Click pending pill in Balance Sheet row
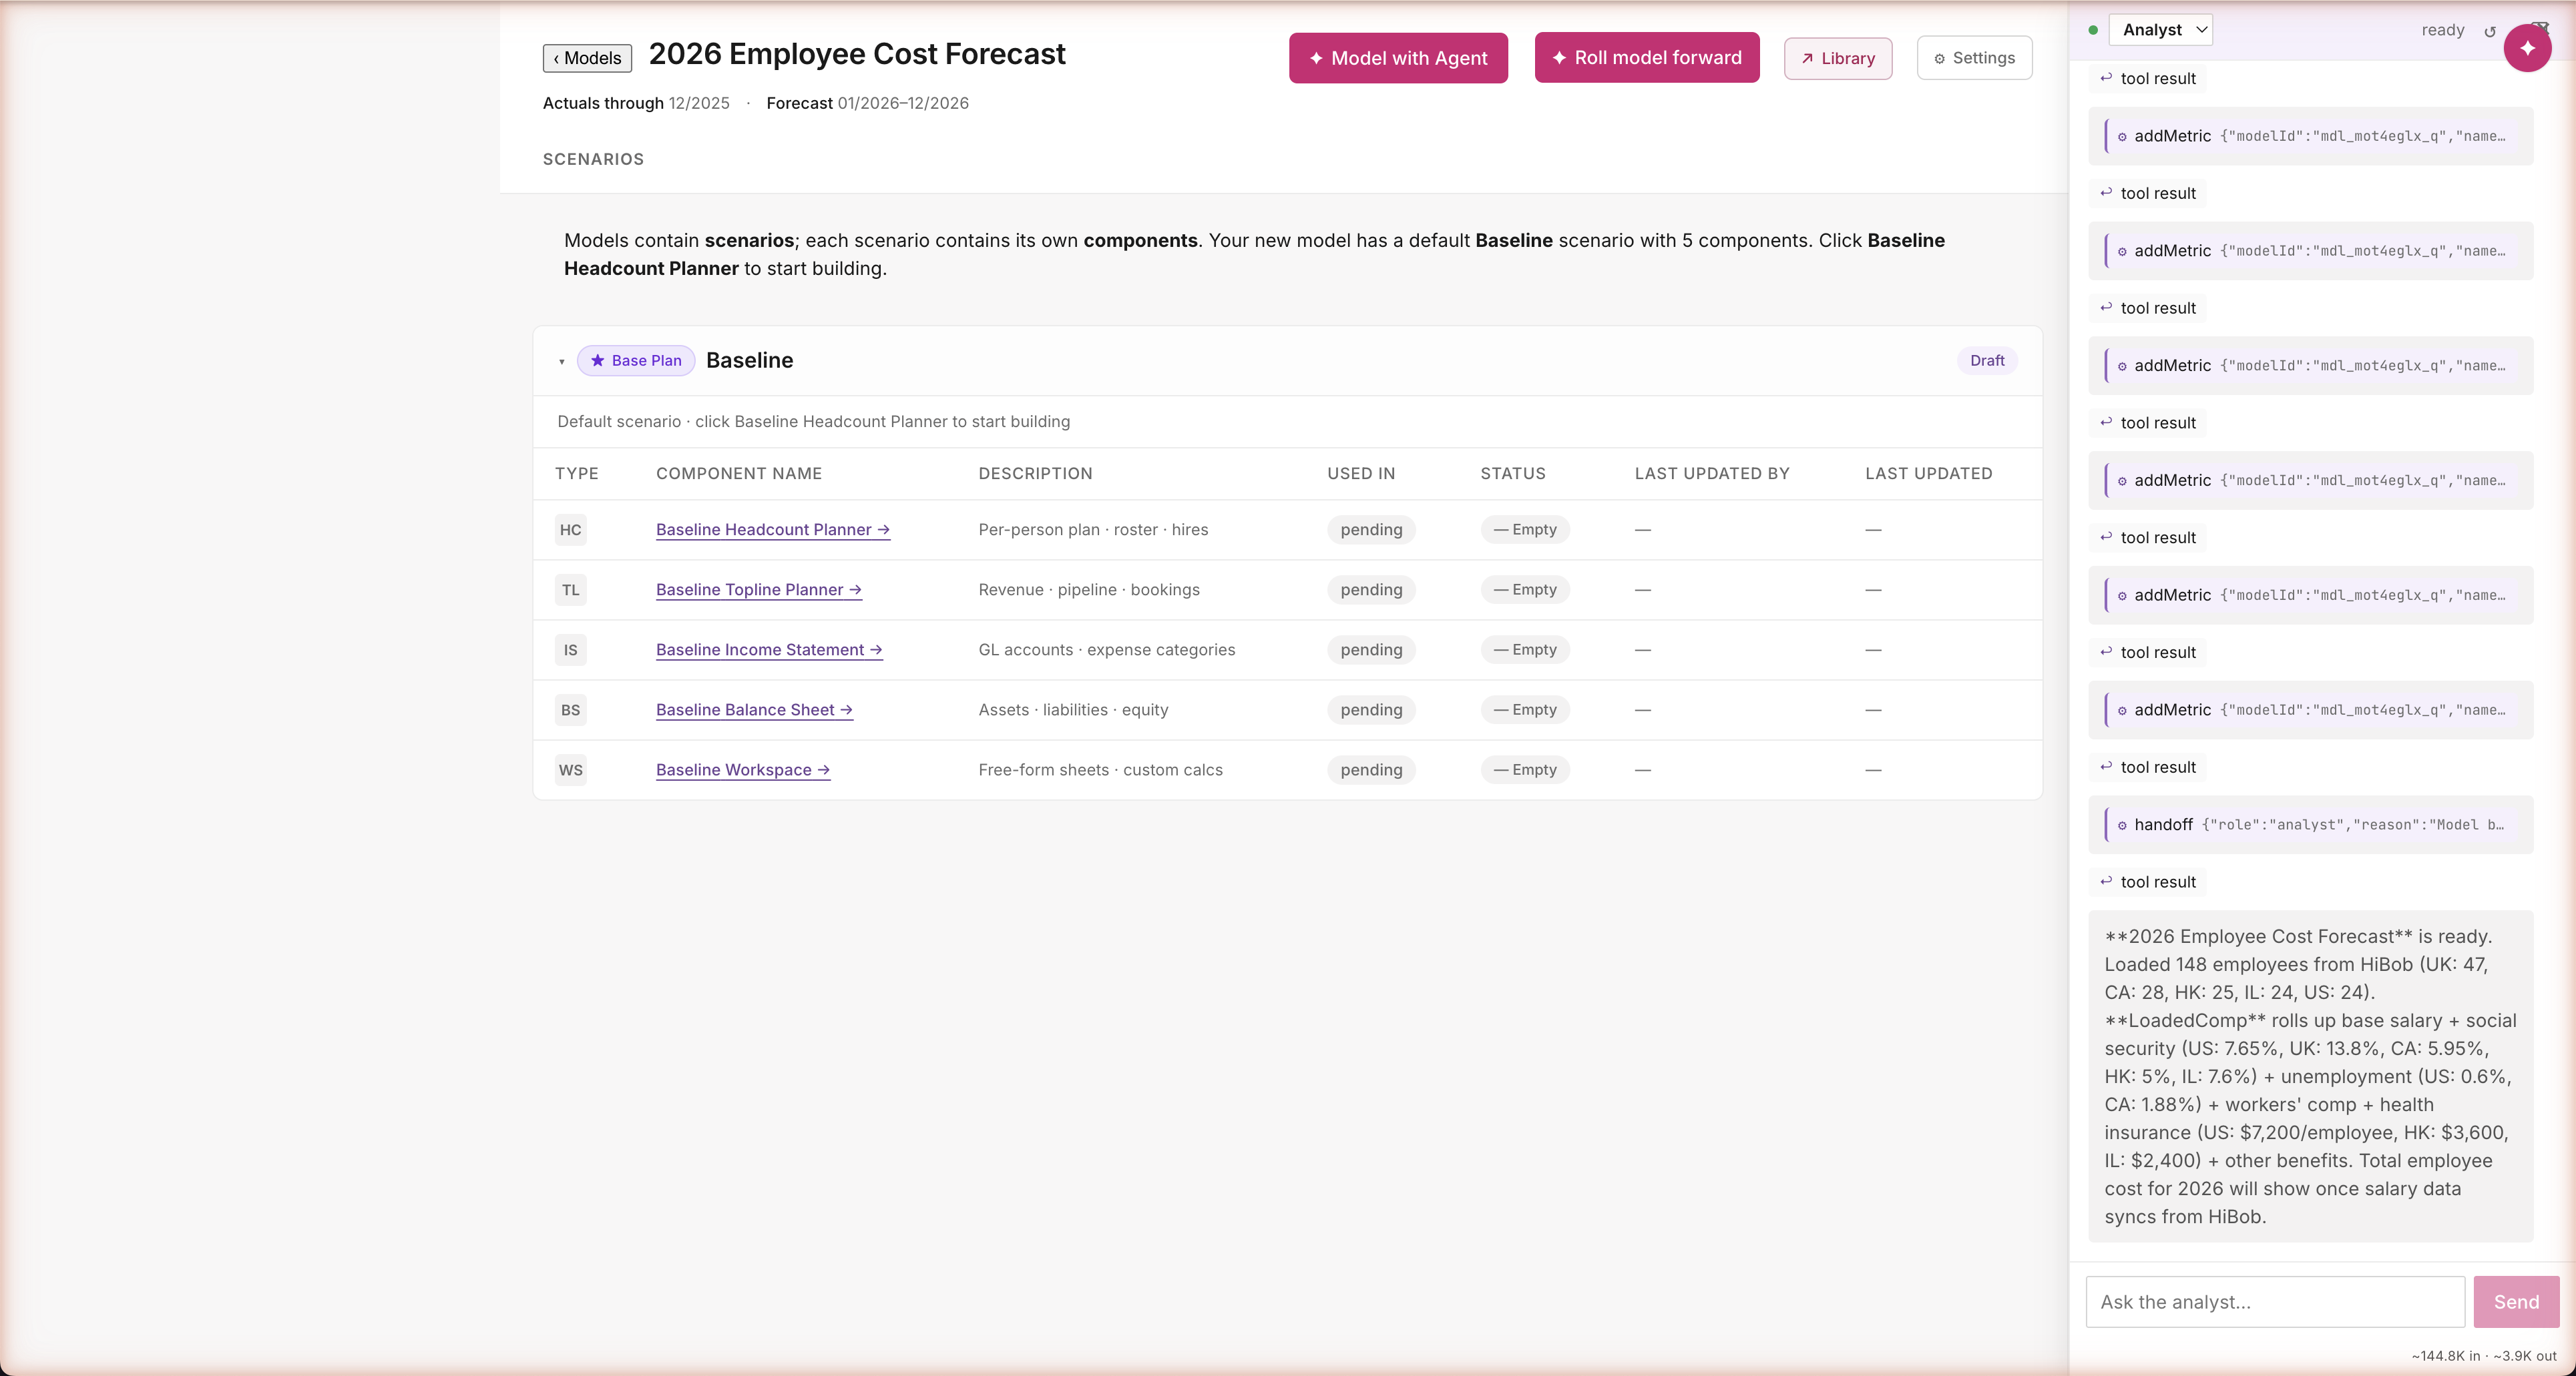Screen dimensions: 2576x1376 [x=1371, y=709]
